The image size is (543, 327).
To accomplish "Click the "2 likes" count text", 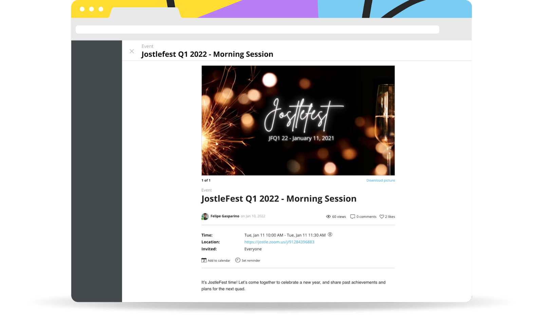I will 390,217.
